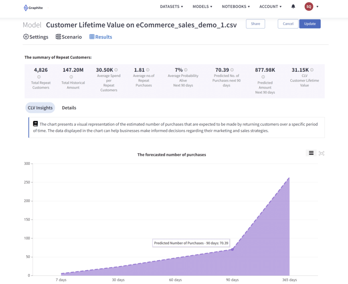
Task: Expand the MODELS dropdown
Action: coord(202,6)
